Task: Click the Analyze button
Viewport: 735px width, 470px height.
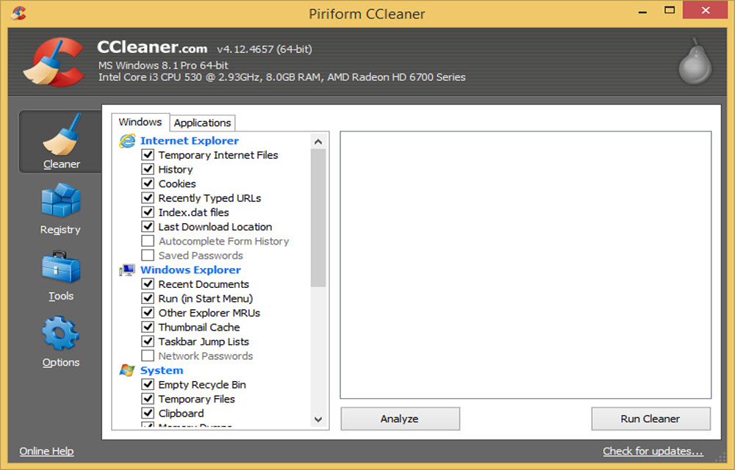Action: [400, 419]
